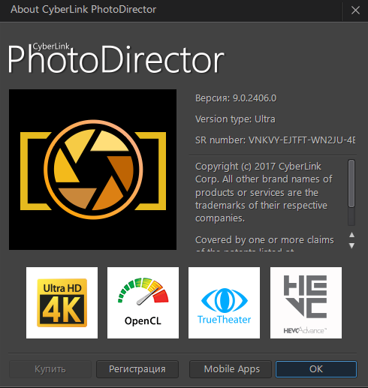Viewport: 368px width, 388px height.
Task: Close the About CyberLink PhotoDirector dialog
Action: click(x=355, y=11)
